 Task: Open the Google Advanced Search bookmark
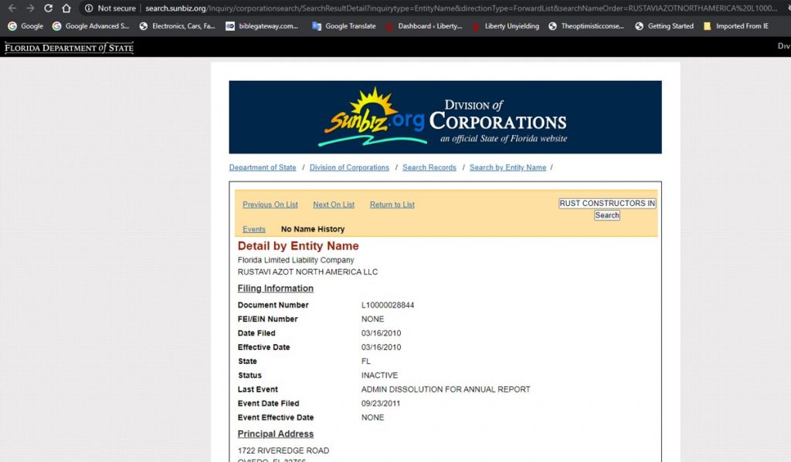click(91, 25)
